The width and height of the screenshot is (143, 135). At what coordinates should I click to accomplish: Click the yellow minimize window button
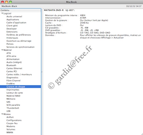(7, 2)
